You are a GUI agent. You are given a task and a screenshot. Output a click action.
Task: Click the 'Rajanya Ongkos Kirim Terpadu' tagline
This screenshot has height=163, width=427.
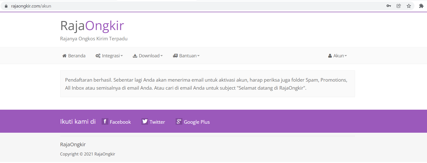pyautogui.click(x=94, y=39)
